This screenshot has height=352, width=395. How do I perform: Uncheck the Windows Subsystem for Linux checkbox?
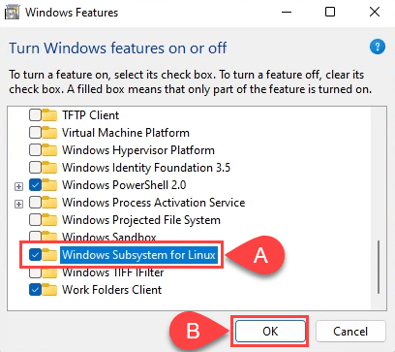35,255
